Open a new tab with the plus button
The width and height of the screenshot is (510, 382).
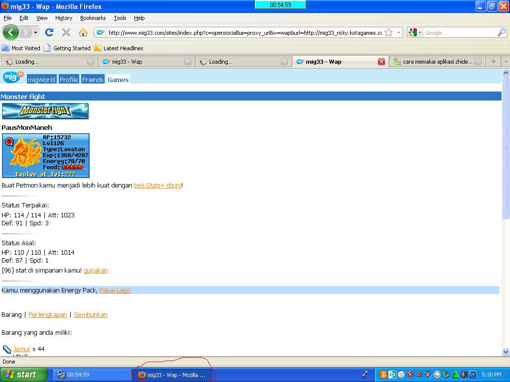[x=494, y=61]
